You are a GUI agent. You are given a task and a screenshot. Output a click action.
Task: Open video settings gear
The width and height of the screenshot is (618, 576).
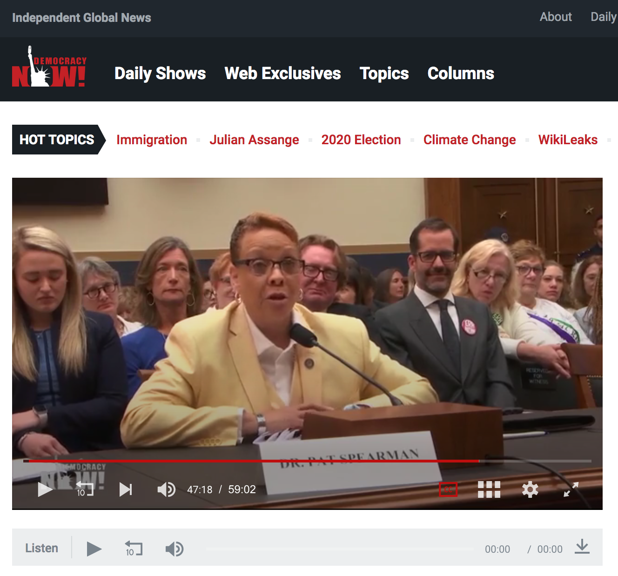[x=530, y=489]
